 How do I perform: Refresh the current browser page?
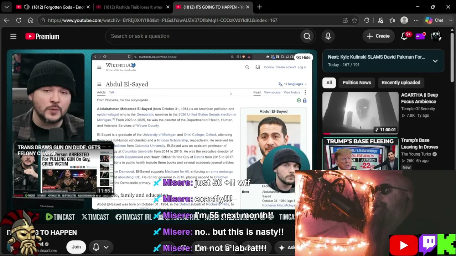19,20
